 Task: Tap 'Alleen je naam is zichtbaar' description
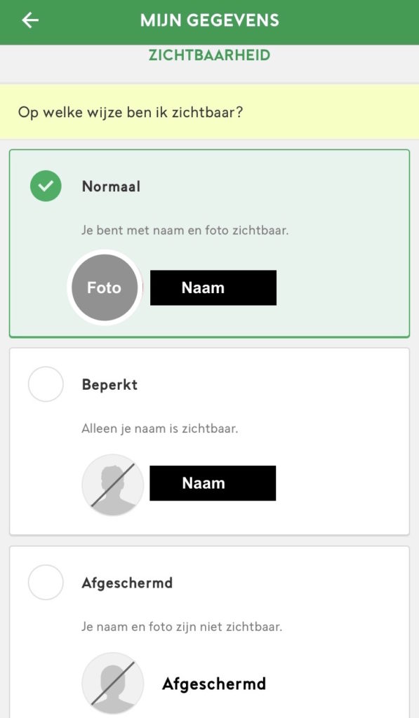159,428
